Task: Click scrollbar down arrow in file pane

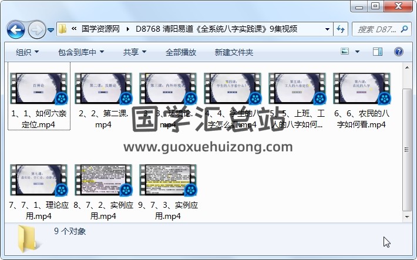Action: point(407,217)
